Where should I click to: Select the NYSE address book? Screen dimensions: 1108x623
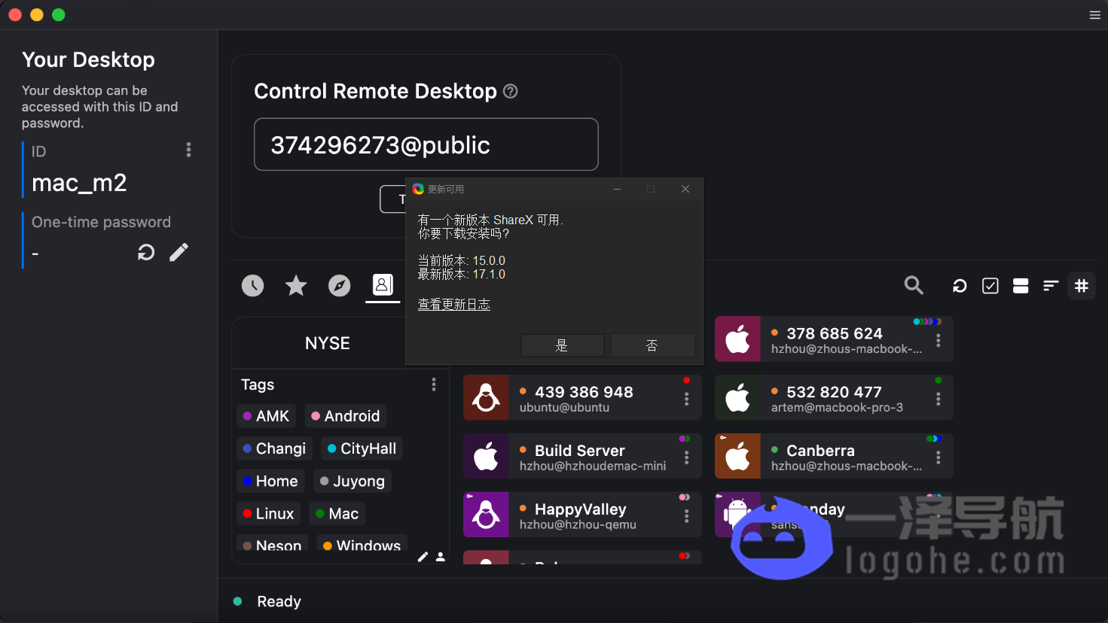coord(328,343)
